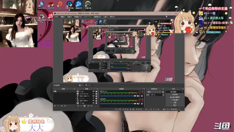Mute the 麦克风/Aux speaker icon

[138, 96]
